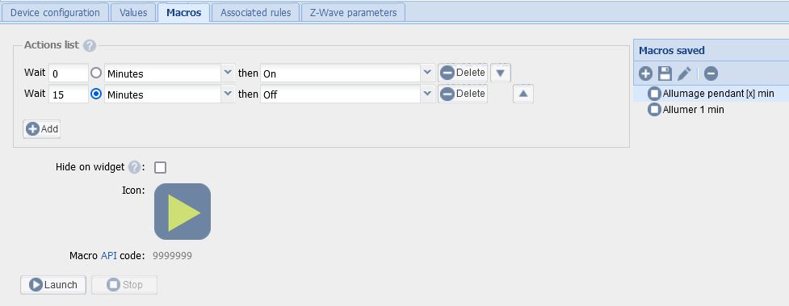The image size is (789, 306).
Task: Click the edit macro pencil icon
Action: [x=684, y=73]
